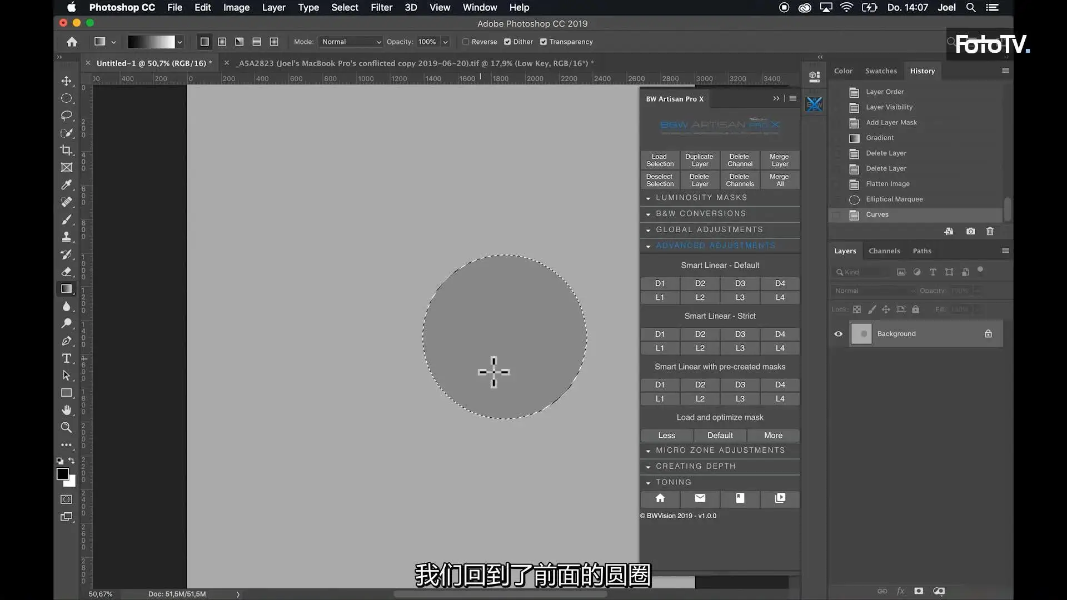1067x600 pixels.
Task: Select the Type tool
Action: 66,358
